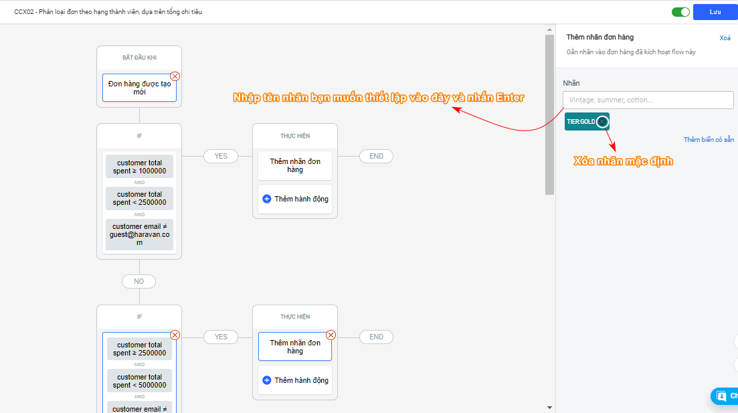This screenshot has height=413, width=738.
Task: Click the second YES branch label
Action: pos(221,337)
